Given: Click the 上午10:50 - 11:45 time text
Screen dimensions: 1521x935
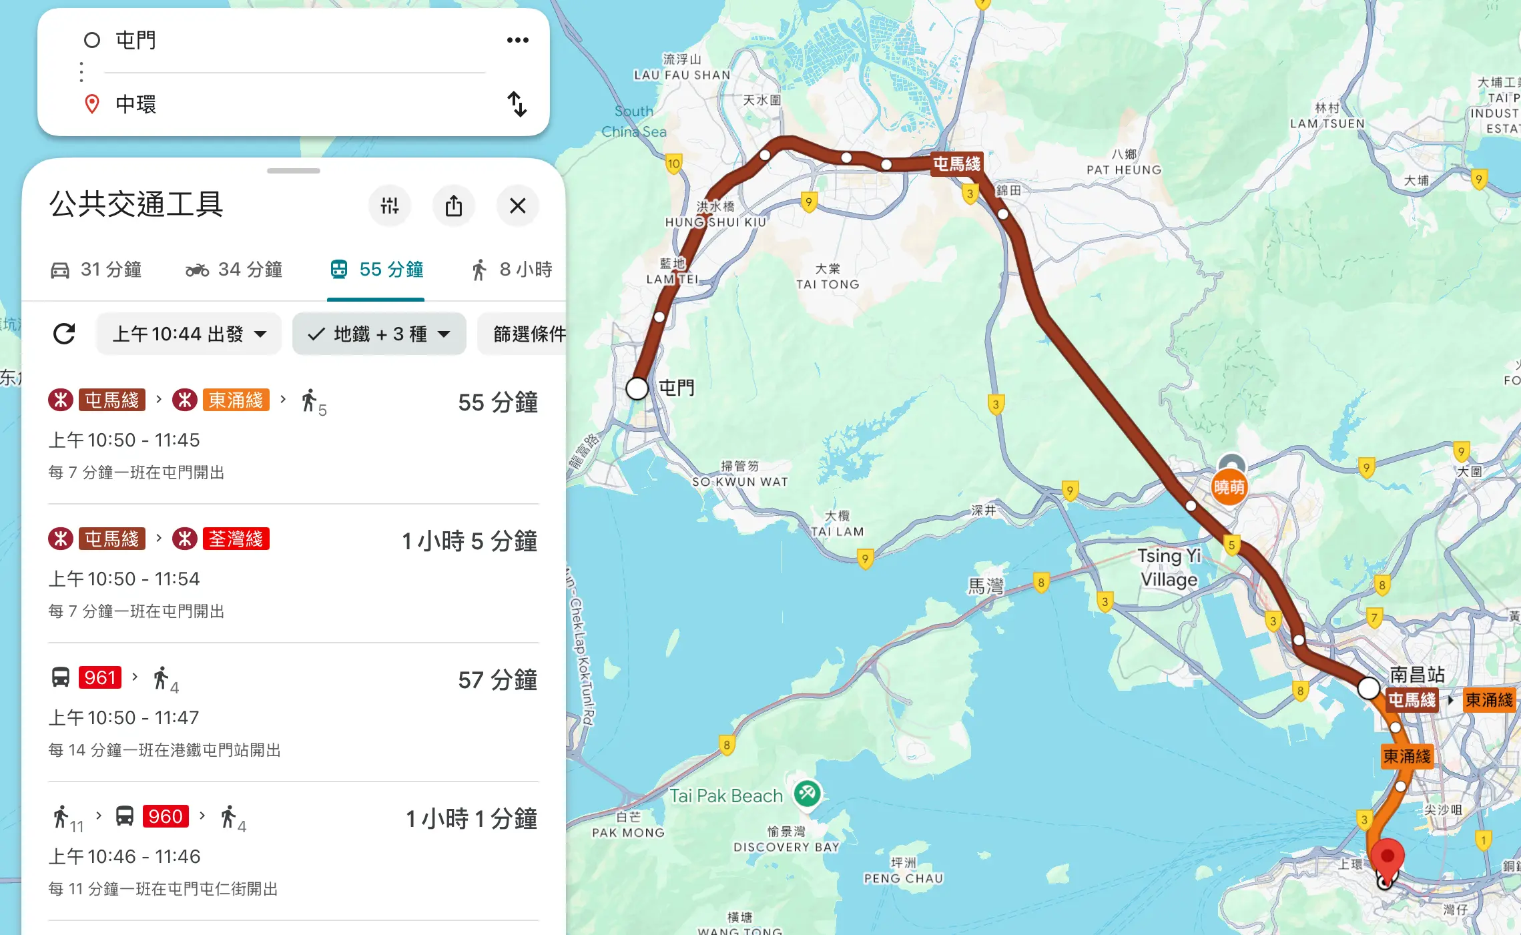Looking at the screenshot, I should coord(124,440).
